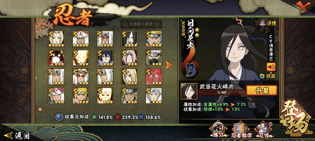Jump to the last page dot
315x141 pixels.
click(168, 109)
